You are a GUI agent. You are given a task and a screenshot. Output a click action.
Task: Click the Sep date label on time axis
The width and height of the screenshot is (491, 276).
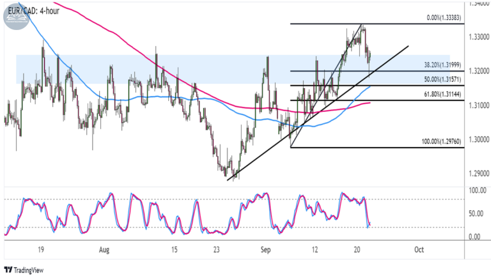[265, 250]
